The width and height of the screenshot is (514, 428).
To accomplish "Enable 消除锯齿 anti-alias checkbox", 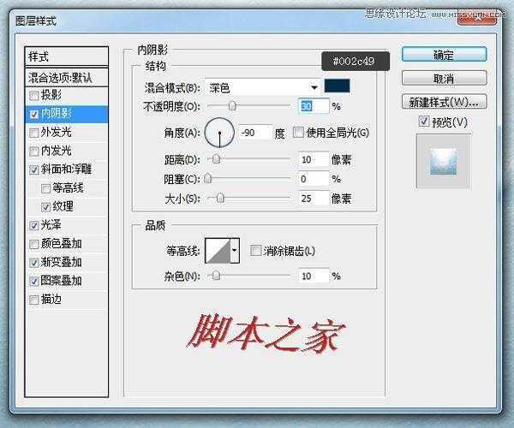I will [255, 251].
